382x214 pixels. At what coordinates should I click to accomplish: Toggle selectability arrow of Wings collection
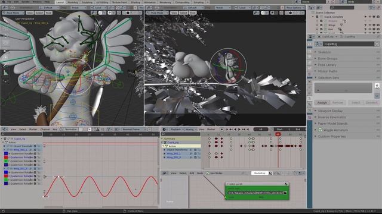coord(365,25)
